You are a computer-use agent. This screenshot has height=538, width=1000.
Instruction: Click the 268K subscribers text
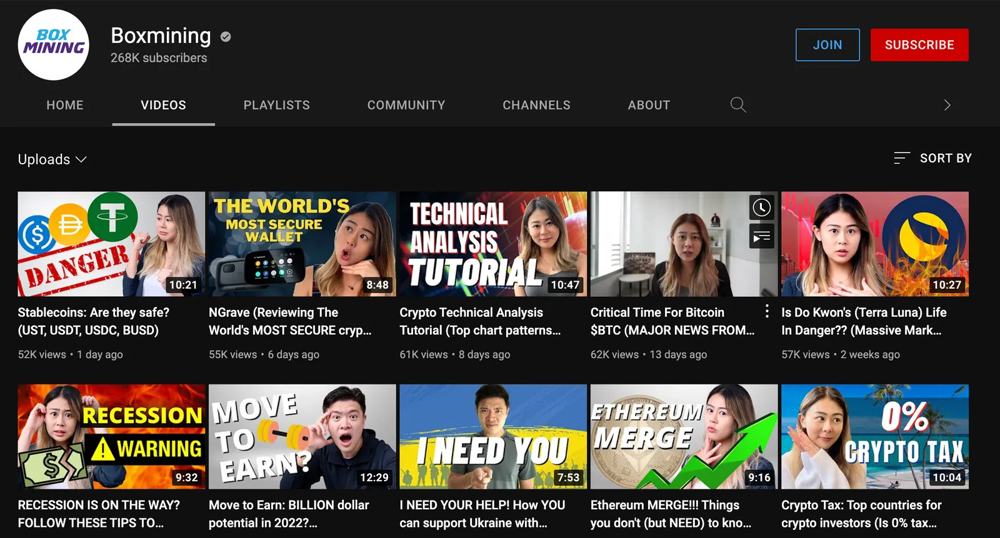(x=159, y=57)
